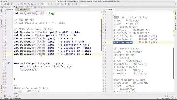Click the run gutter icon beside main
The height and width of the screenshot is (100, 177).
click(x=9, y=63)
